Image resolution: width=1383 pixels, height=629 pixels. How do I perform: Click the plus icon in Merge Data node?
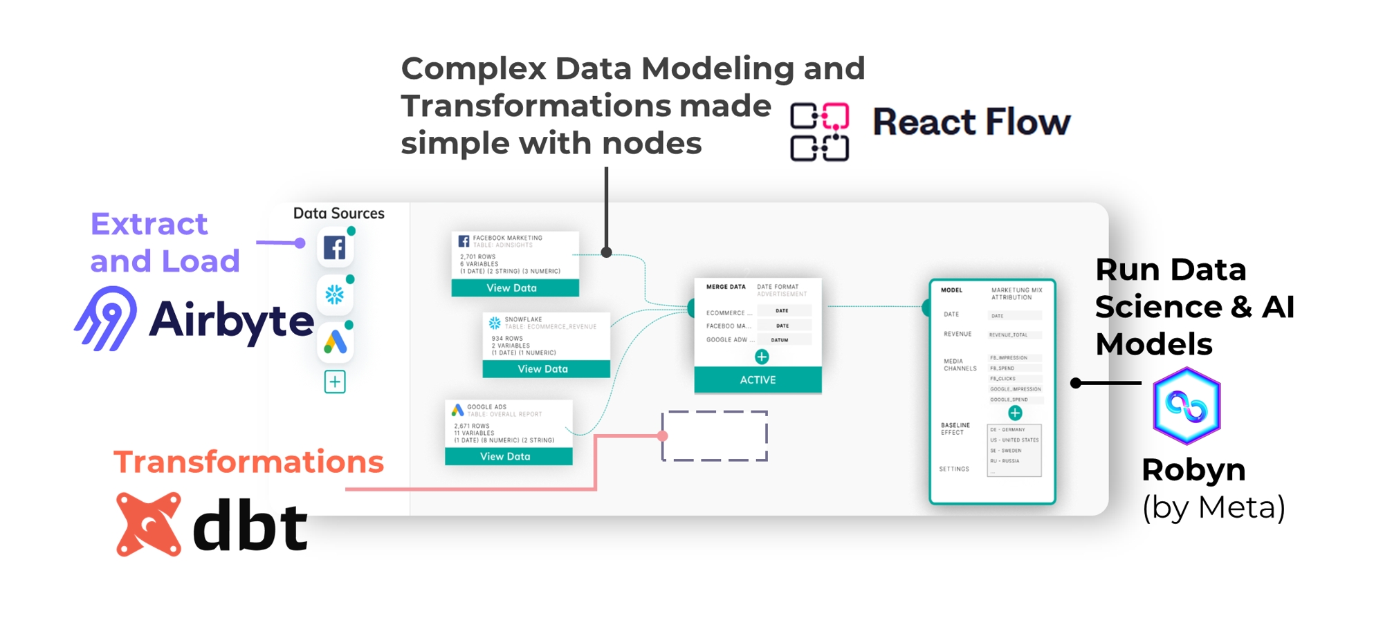762,357
